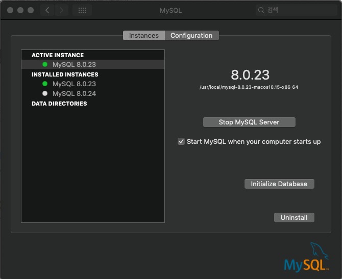This screenshot has width=342, height=279.
Task: Click the INSTALLED INSTANCES header
Action: click(65, 74)
